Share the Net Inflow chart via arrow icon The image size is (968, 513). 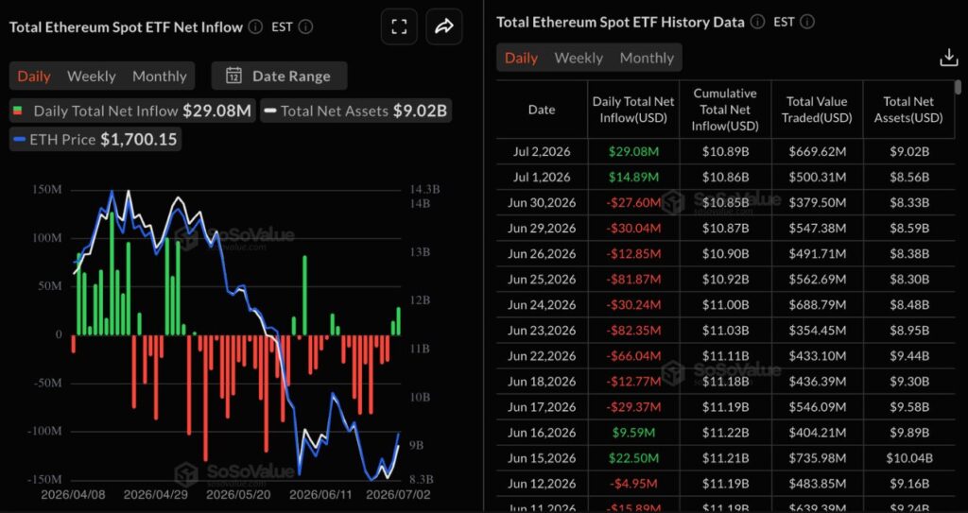pyautogui.click(x=444, y=26)
